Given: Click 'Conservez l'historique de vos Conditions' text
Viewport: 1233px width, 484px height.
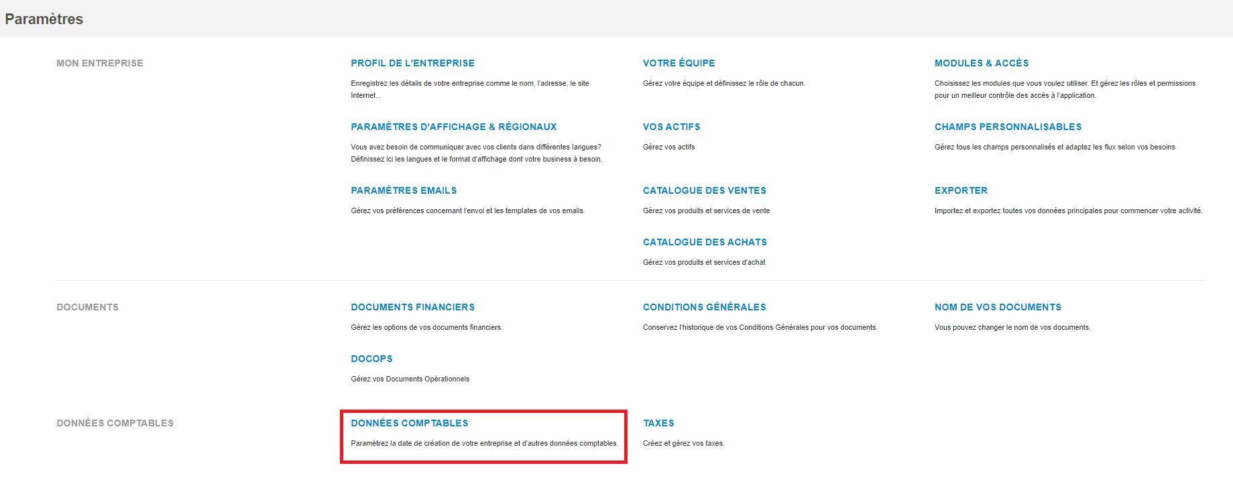Looking at the screenshot, I should (x=760, y=327).
